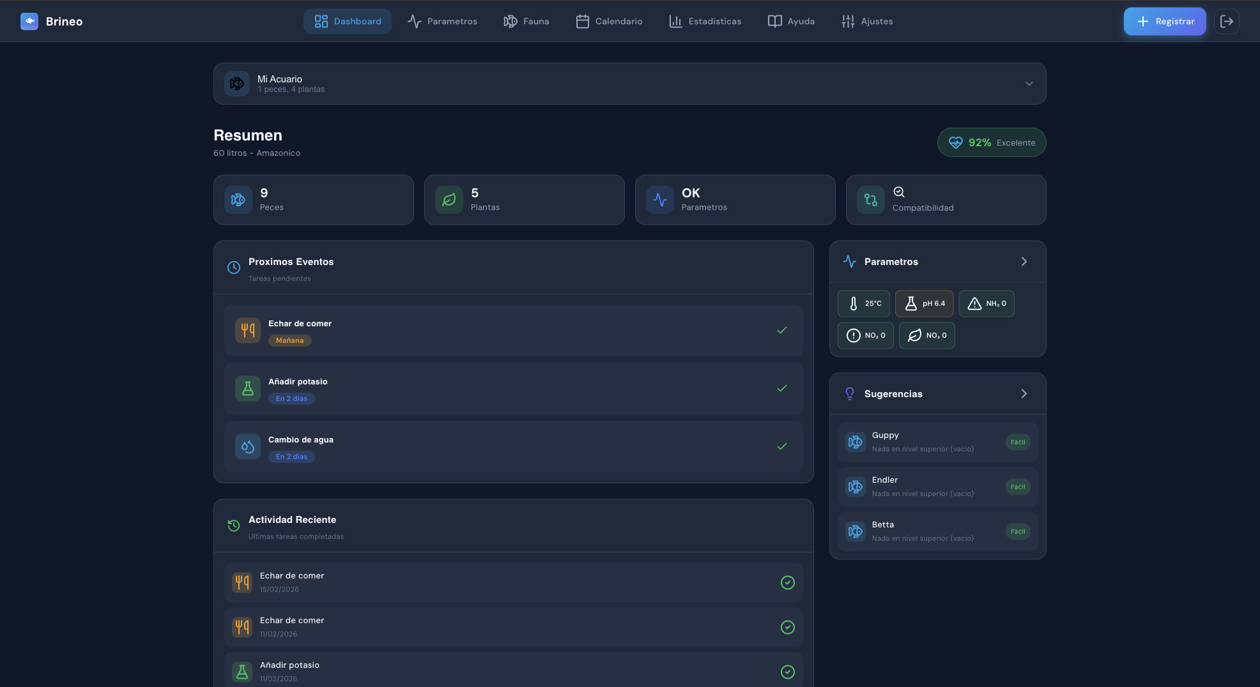Click the fish icon on the Peces card

coord(237,200)
